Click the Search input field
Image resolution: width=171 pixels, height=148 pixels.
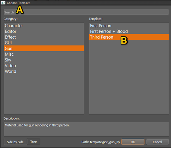[x=86, y=12]
